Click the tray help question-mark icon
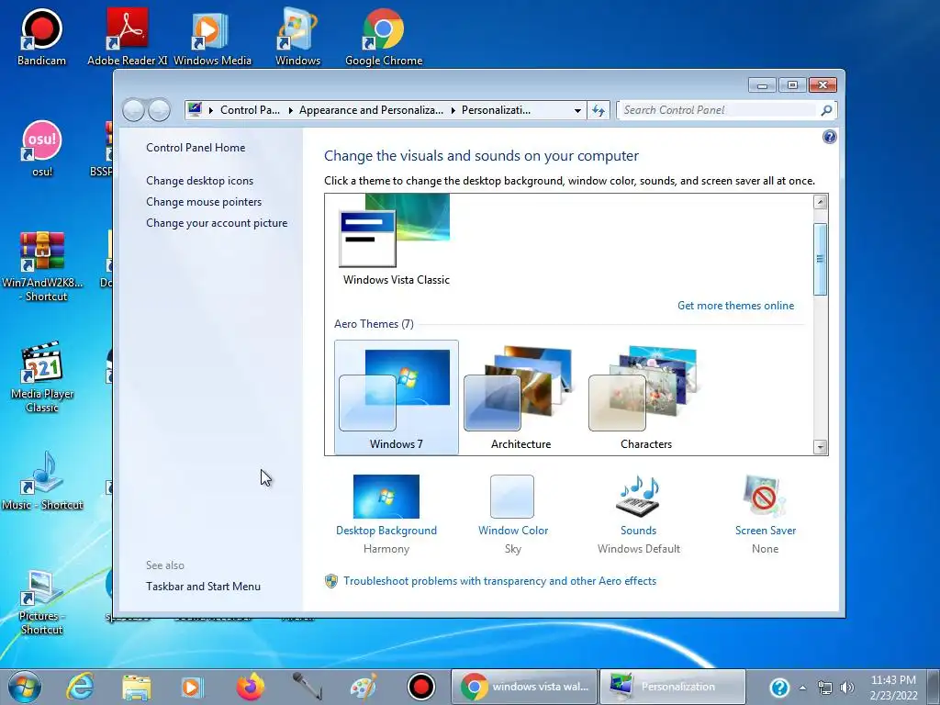 (779, 687)
